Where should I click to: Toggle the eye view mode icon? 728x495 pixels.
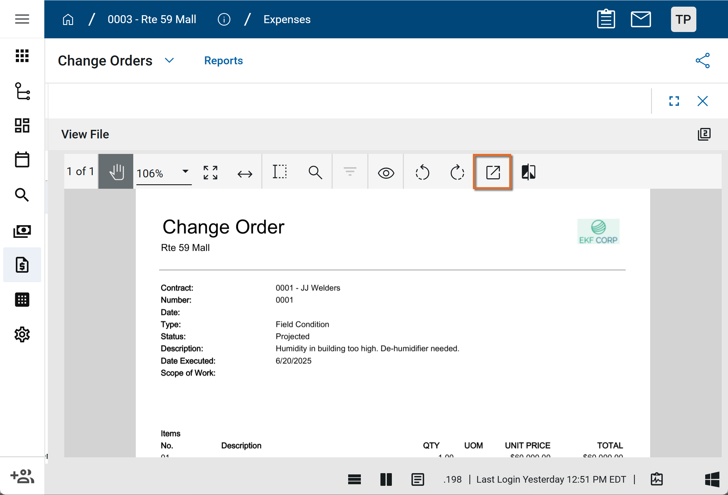[386, 173]
